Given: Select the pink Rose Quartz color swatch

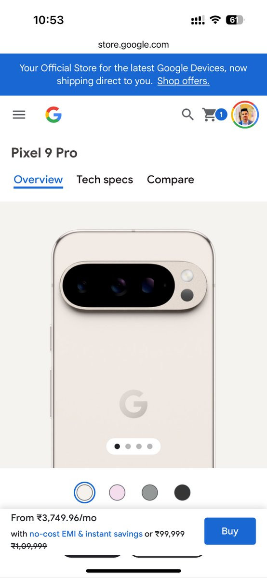Looking at the screenshot, I should click(x=117, y=492).
